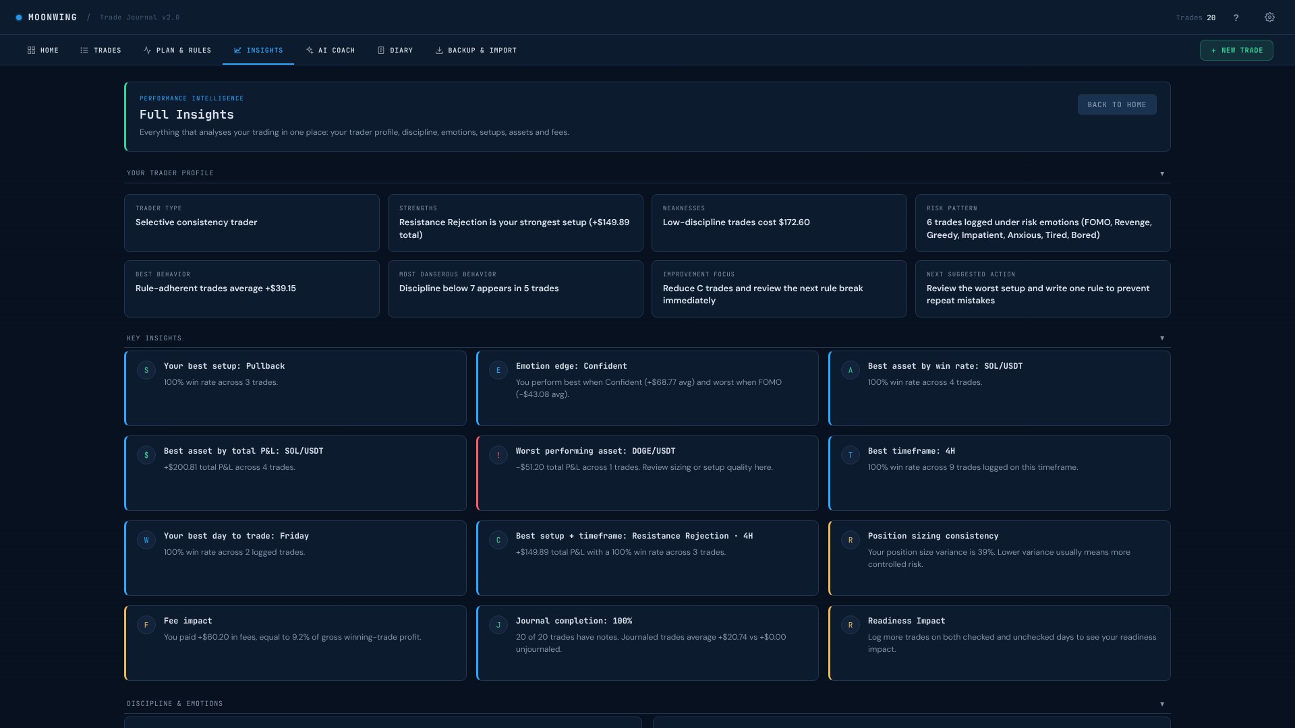Click 'Discipline below 7 appears in 5 trades'
Image resolution: width=1295 pixels, height=728 pixels.
pyautogui.click(x=479, y=289)
